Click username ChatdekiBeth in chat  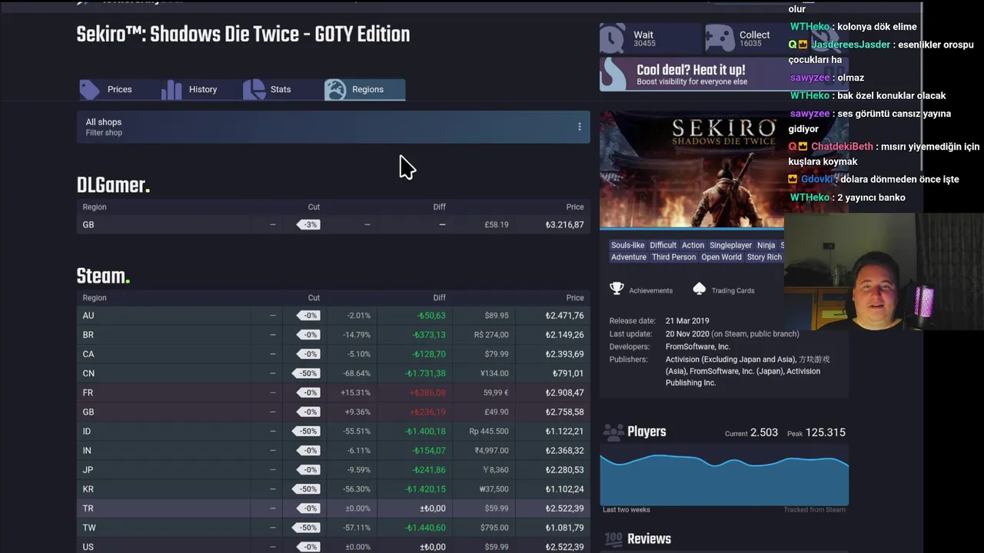click(842, 147)
